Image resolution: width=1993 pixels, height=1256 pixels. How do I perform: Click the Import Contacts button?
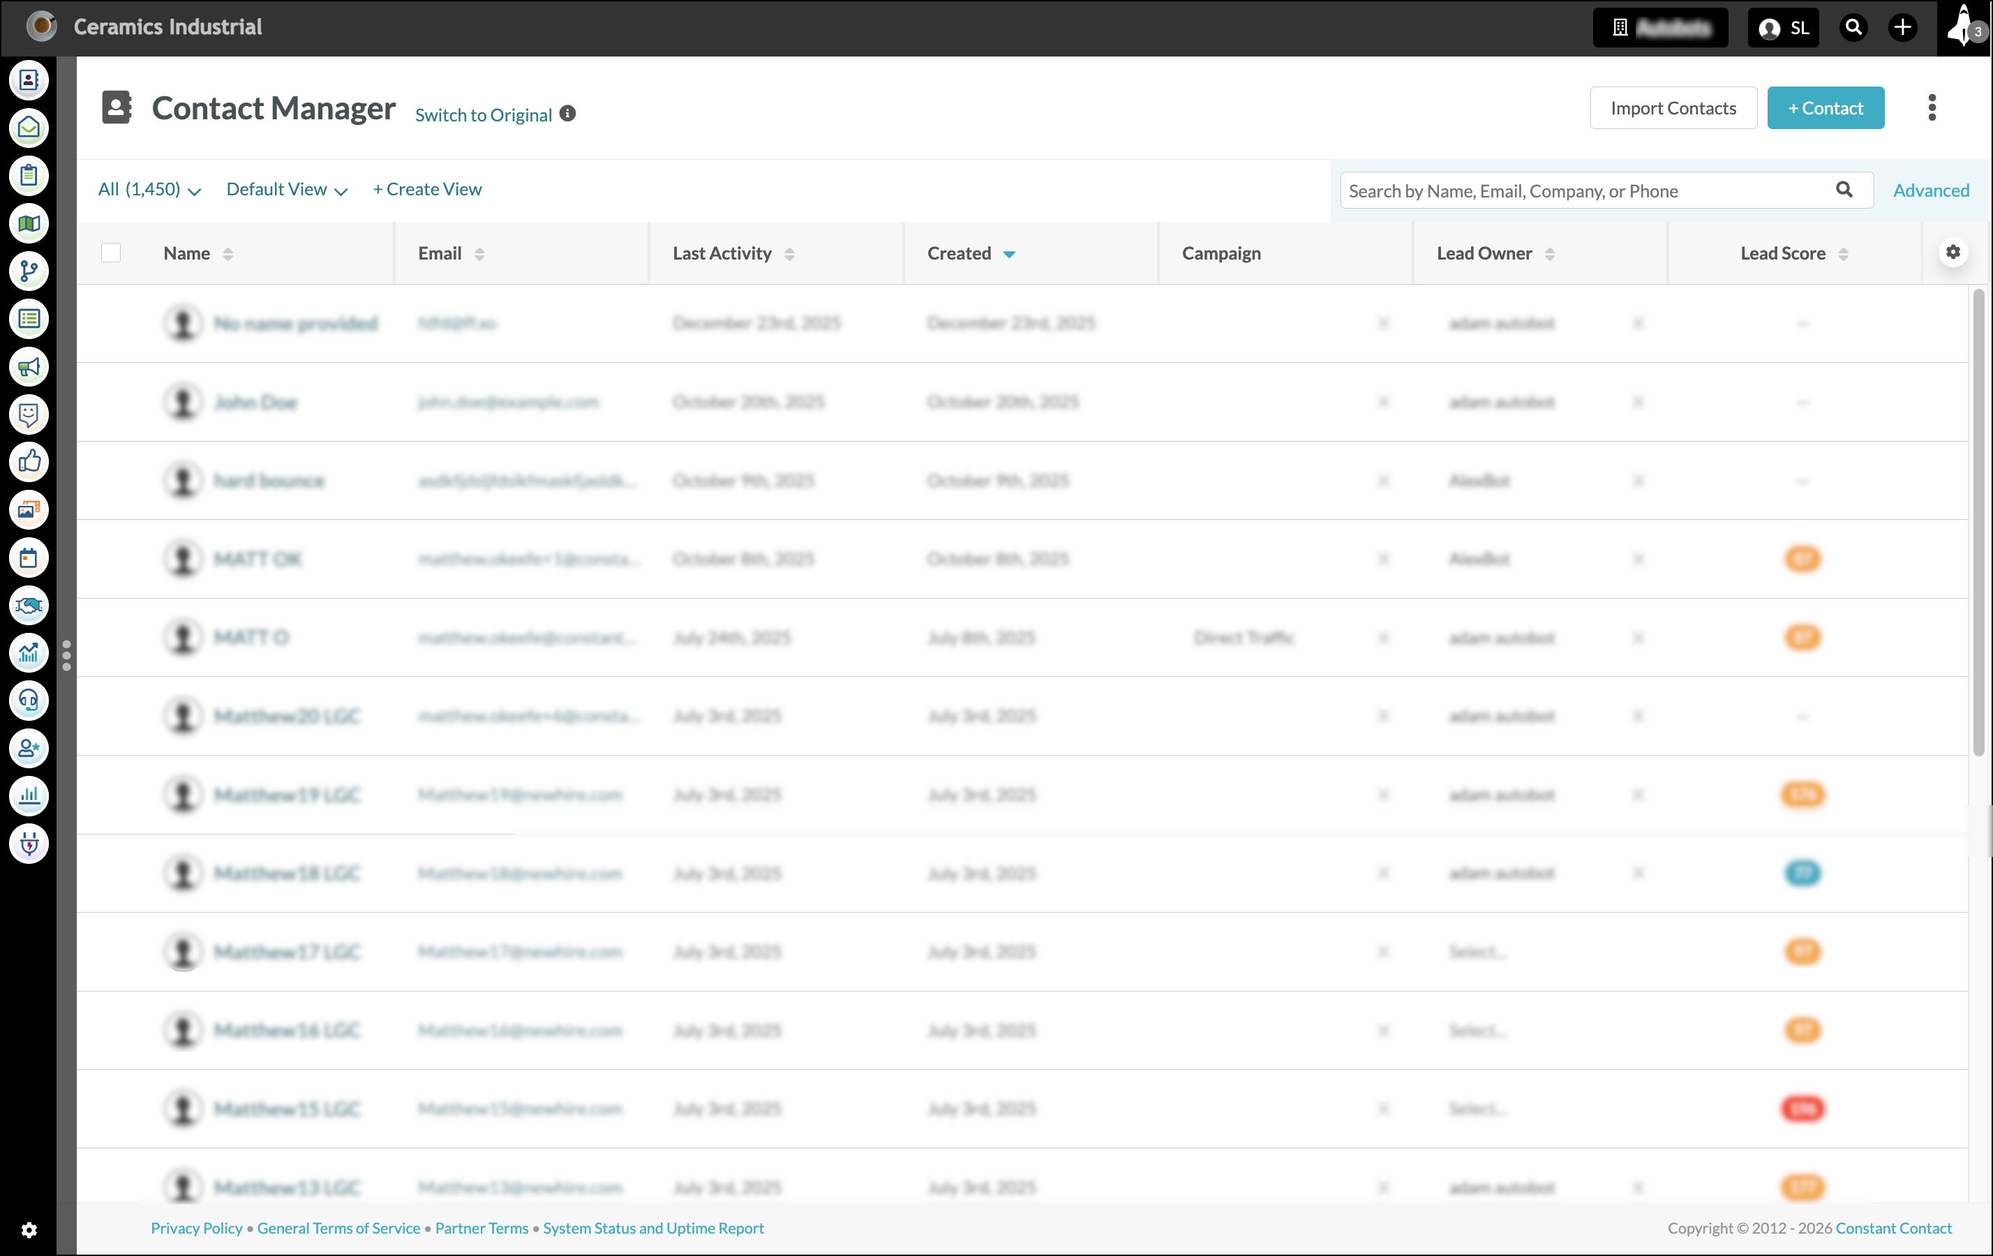tap(1673, 107)
